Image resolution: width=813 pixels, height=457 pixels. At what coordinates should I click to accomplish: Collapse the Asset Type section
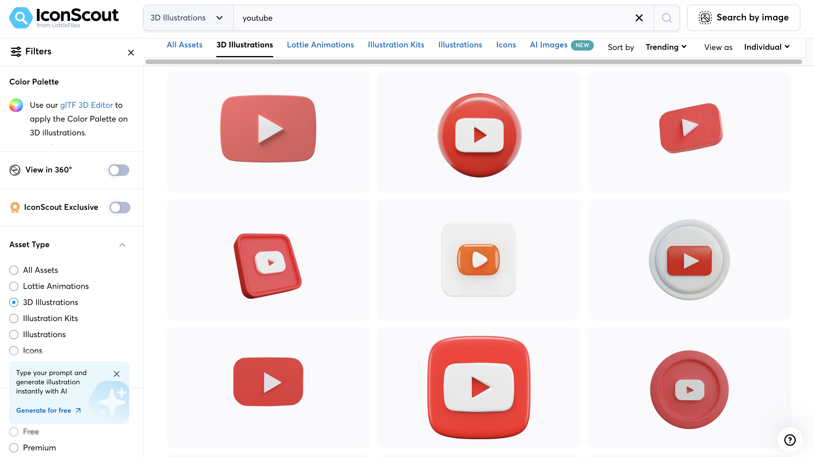pyautogui.click(x=122, y=245)
